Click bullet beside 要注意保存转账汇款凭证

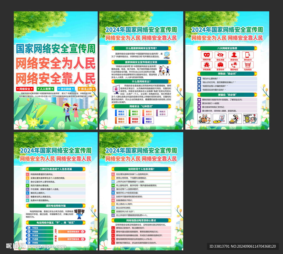pyautogui.click(x=199, y=107)
